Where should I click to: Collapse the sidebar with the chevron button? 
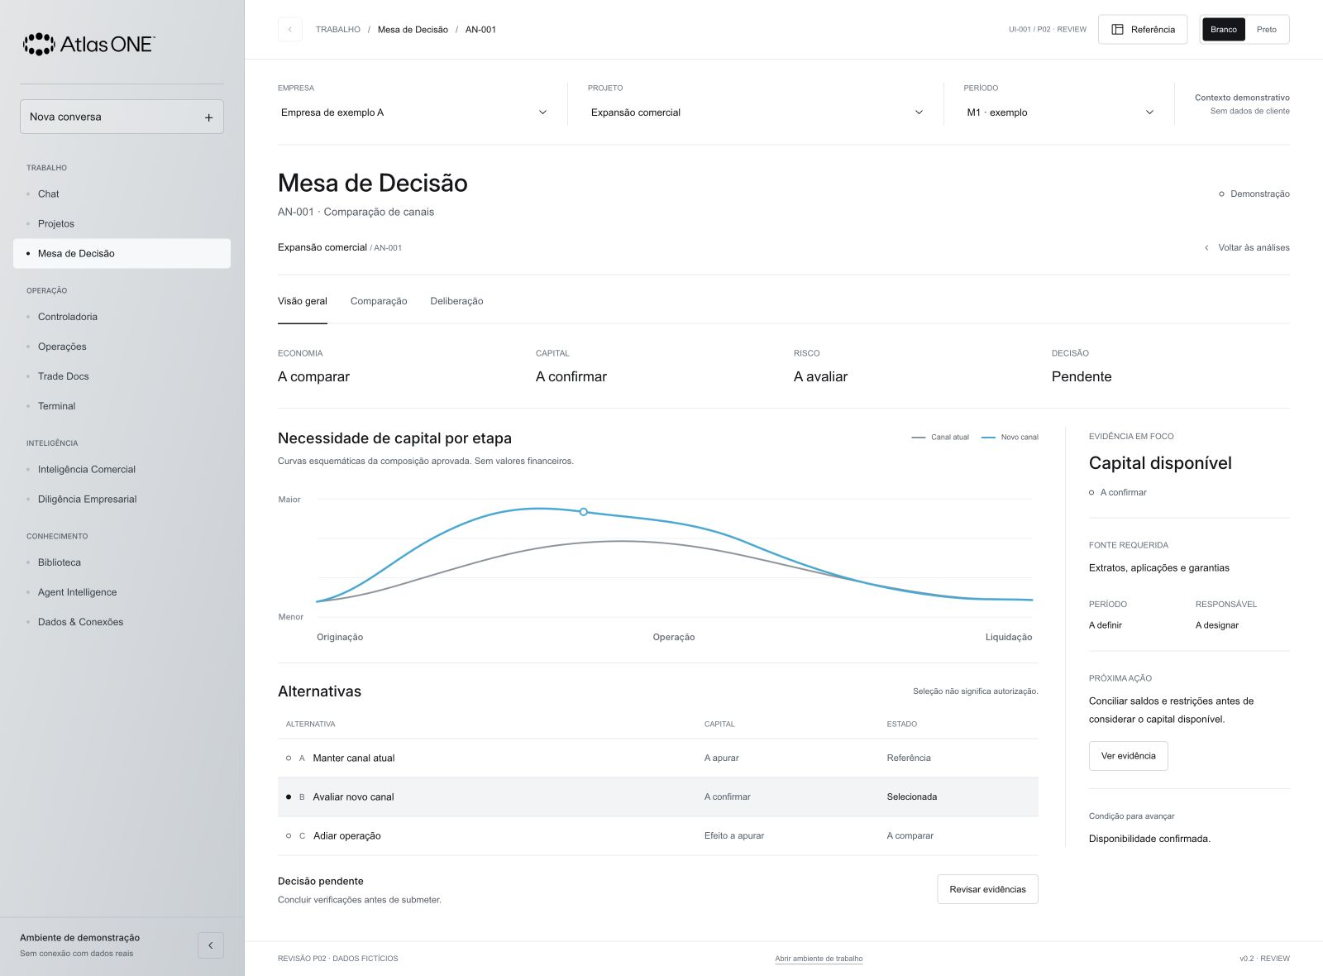(211, 945)
